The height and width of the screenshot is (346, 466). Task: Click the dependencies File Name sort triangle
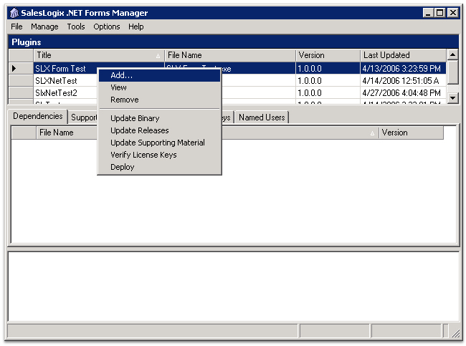coord(372,133)
